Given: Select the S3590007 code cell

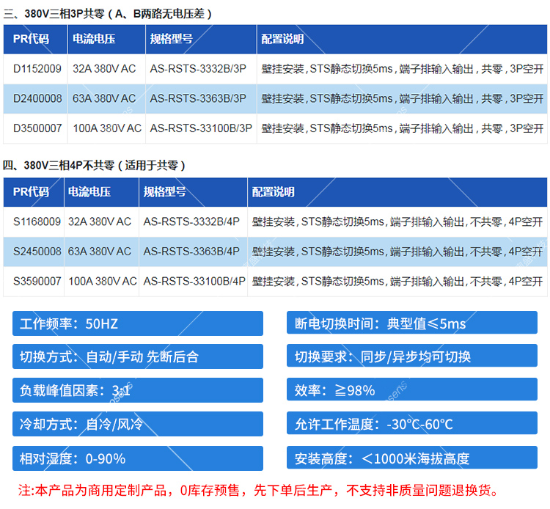Looking at the screenshot, I should (x=37, y=280).
